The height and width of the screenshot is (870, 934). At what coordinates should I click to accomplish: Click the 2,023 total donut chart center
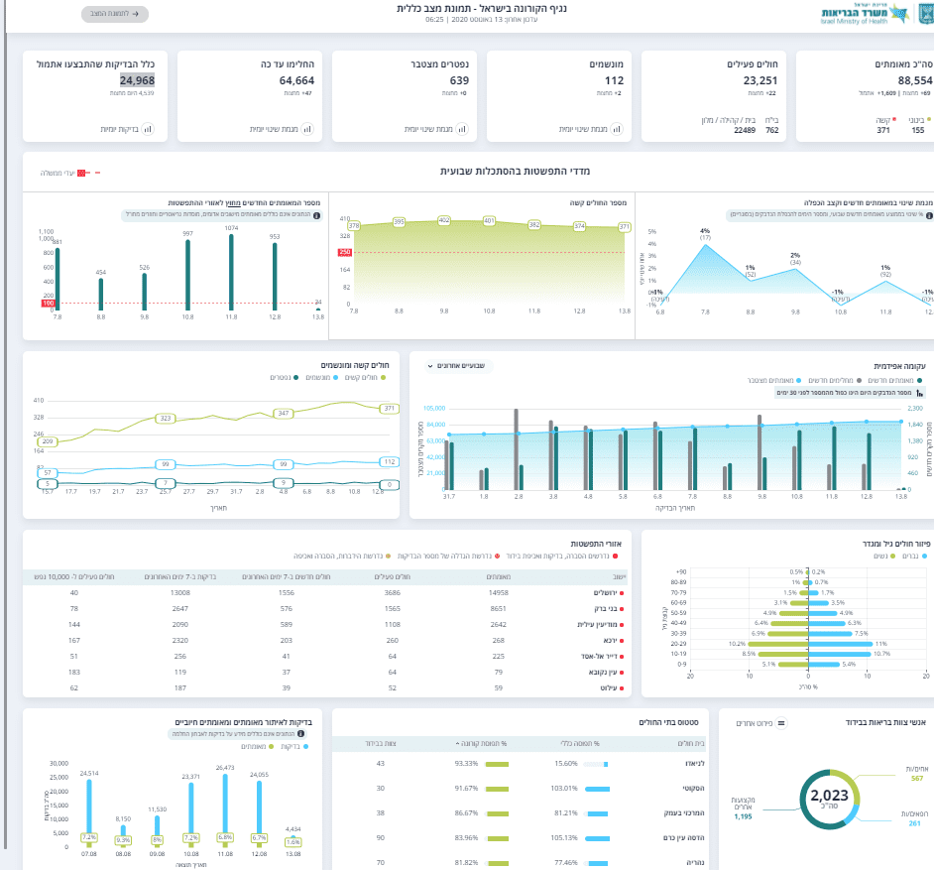pos(829,799)
